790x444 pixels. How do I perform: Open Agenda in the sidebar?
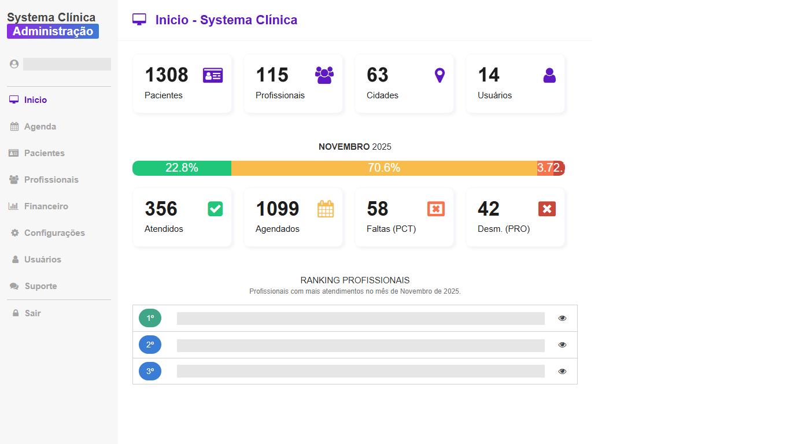tap(40, 127)
